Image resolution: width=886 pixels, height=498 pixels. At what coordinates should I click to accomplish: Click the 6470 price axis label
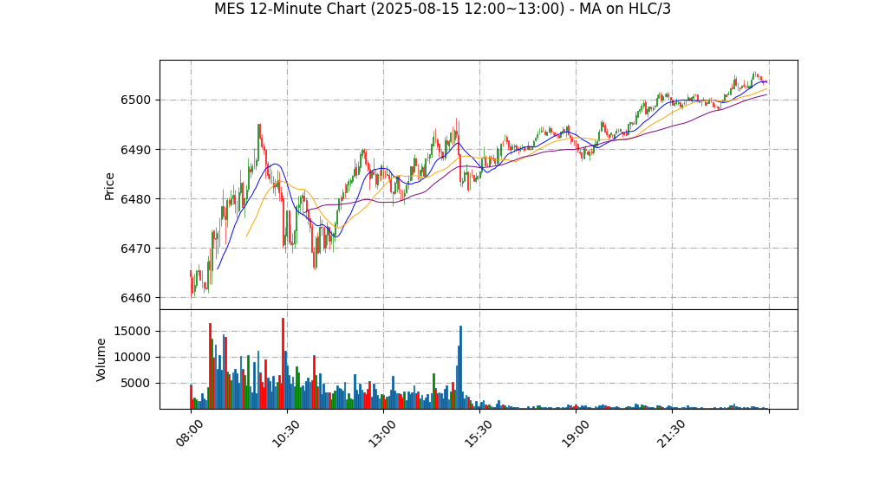tap(135, 249)
